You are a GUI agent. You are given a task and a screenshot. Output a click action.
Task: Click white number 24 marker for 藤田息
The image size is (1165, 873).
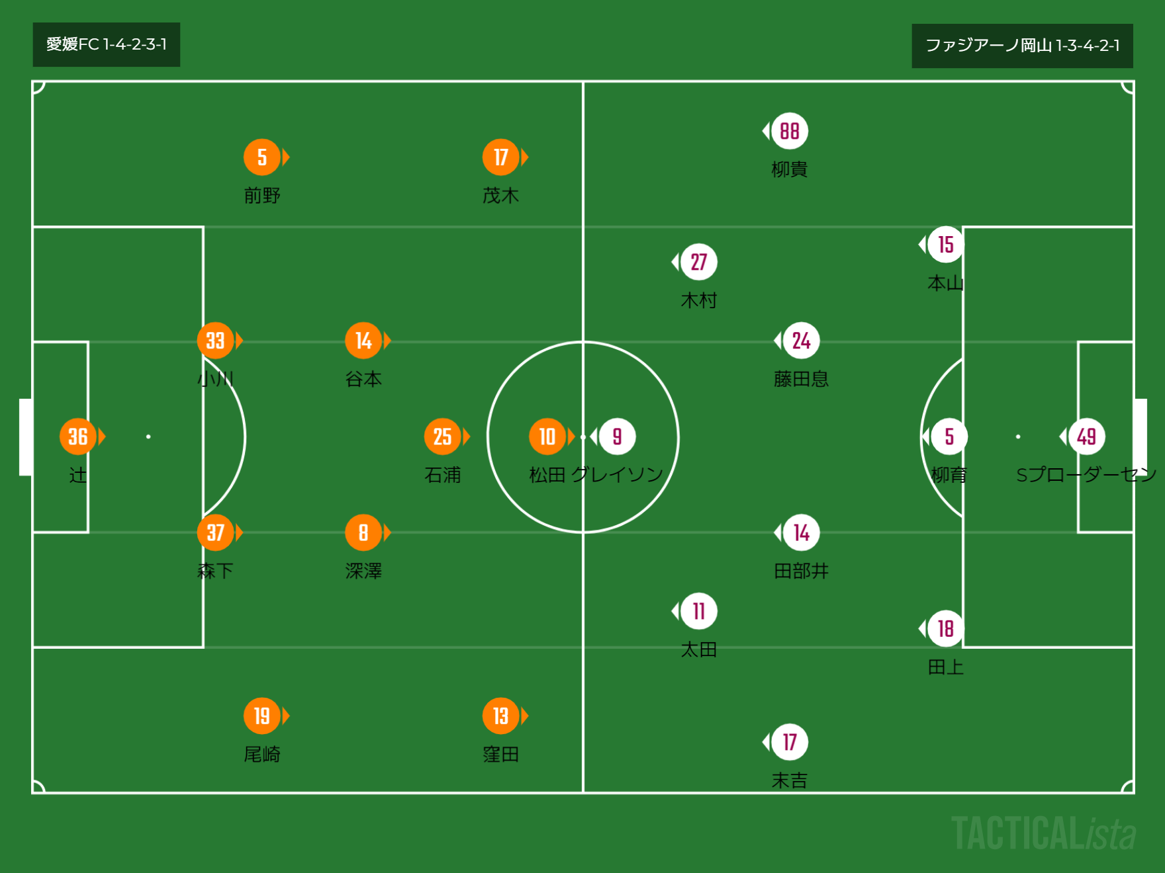[x=801, y=341]
